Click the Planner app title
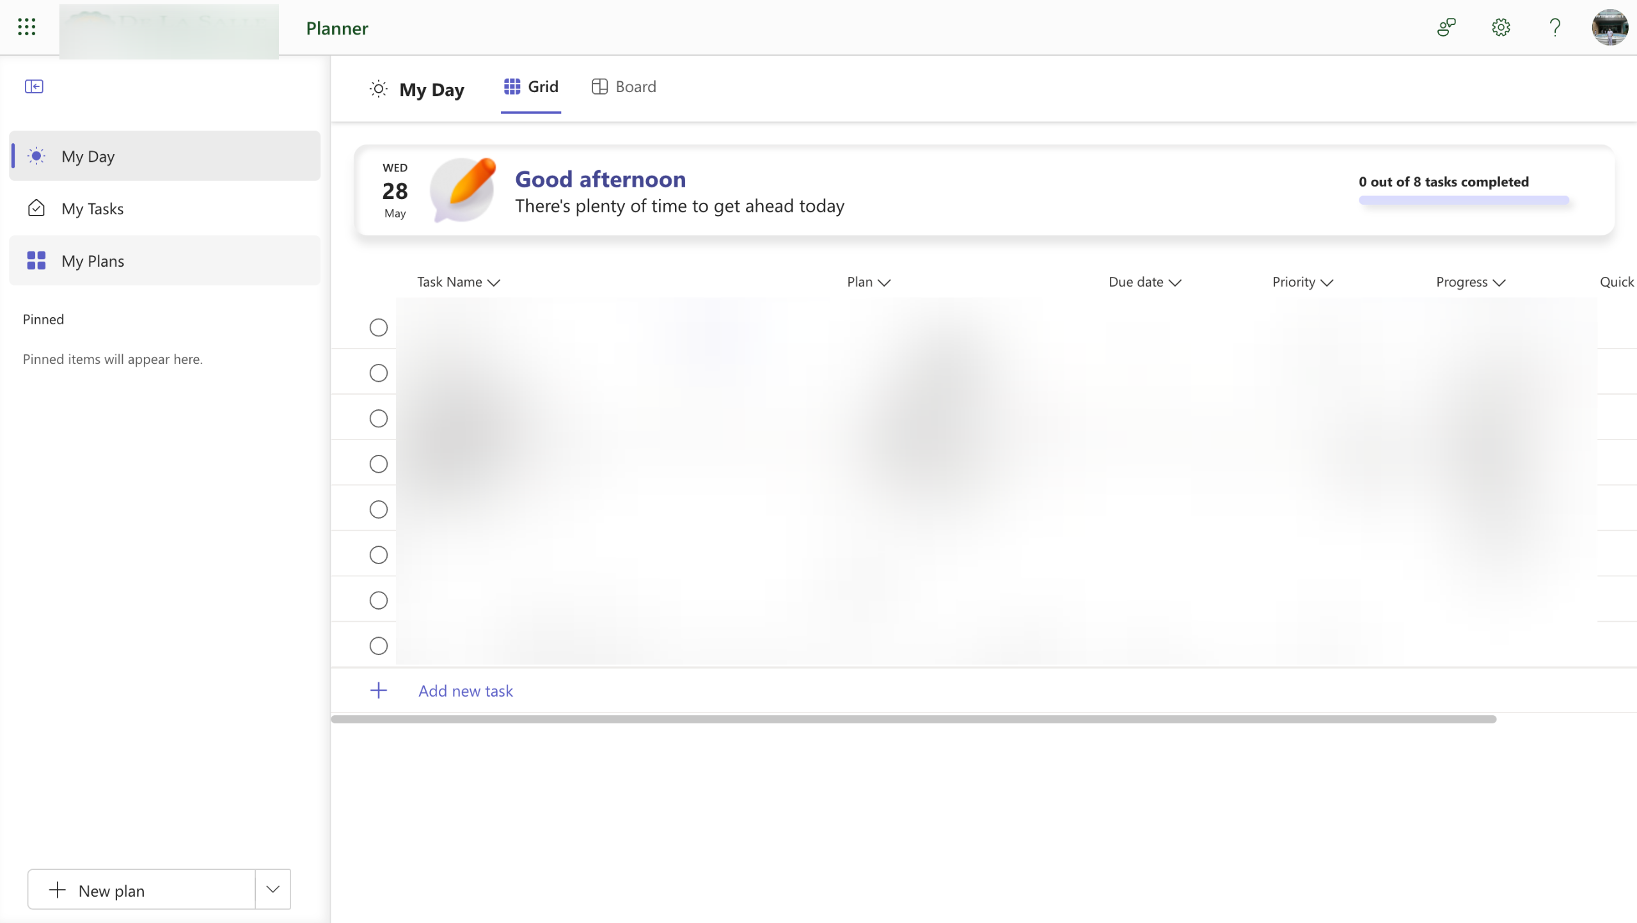This screenshot has height=923, width=1637. pyautogui.click(x=337, y=28)
